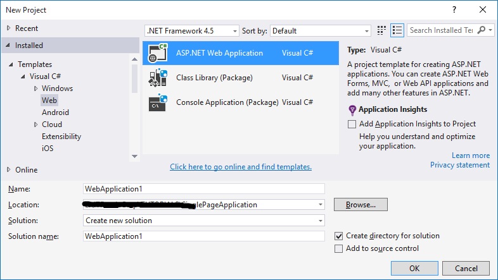Open the Learn more link

[x=471, y=155]
